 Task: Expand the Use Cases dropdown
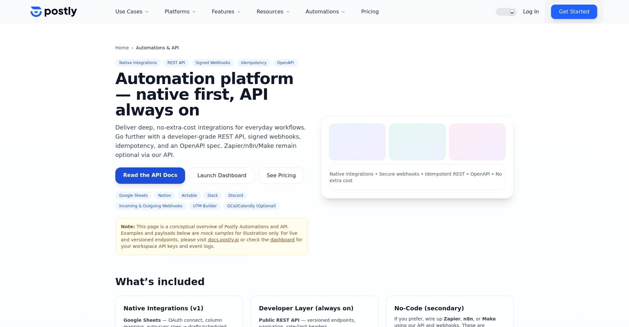click(132, 12)
